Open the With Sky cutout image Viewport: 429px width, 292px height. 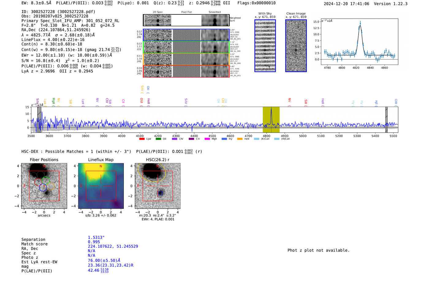tap(265, 46)
